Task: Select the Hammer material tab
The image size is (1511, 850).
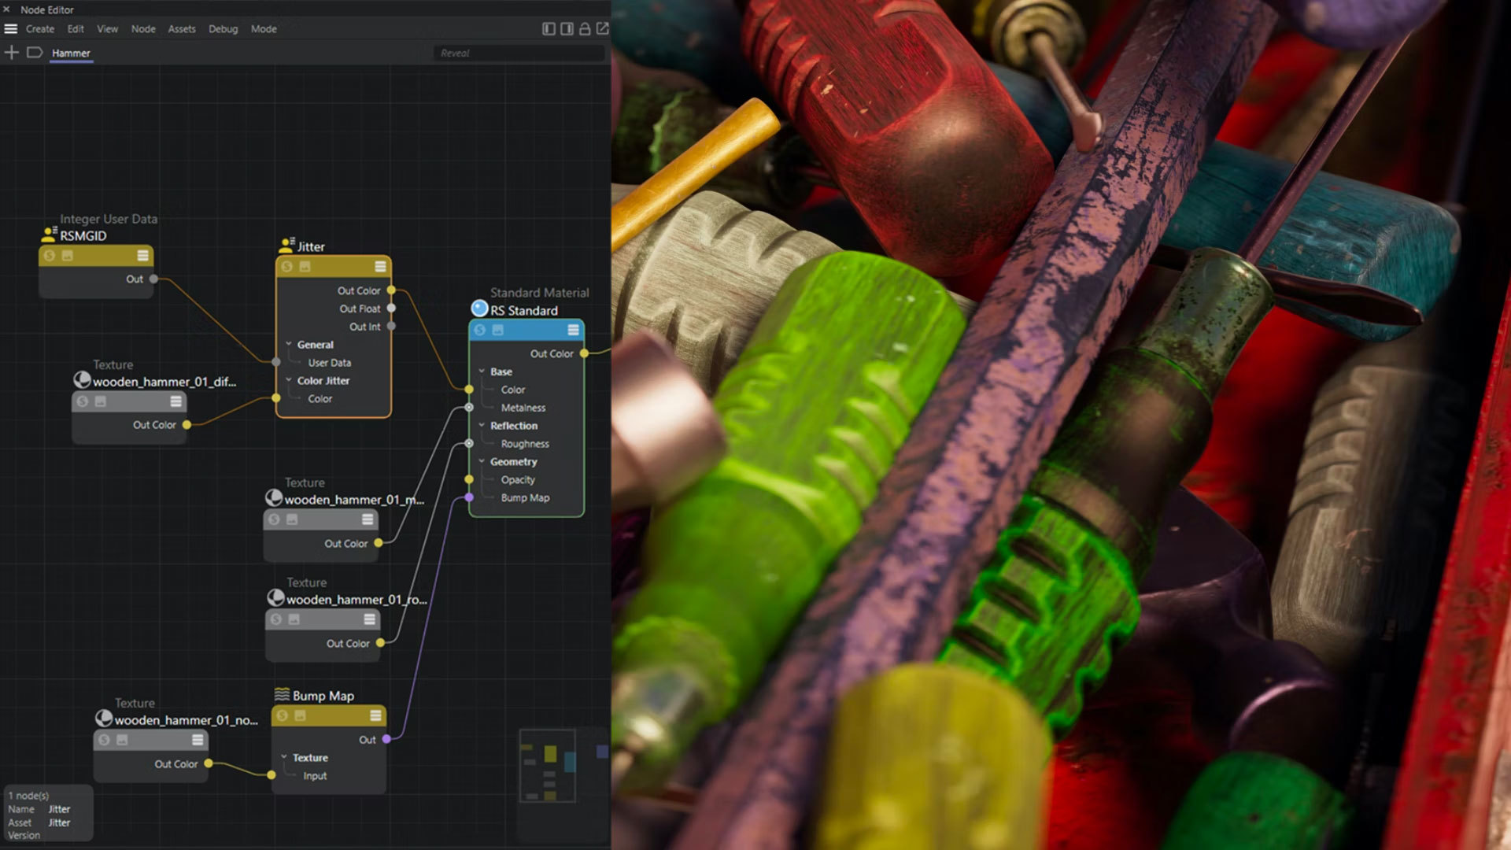Action: pos(71,53)
